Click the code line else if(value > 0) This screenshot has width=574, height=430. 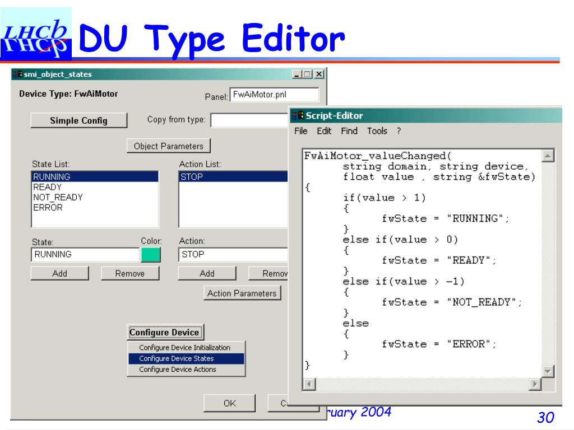point(400,240)
